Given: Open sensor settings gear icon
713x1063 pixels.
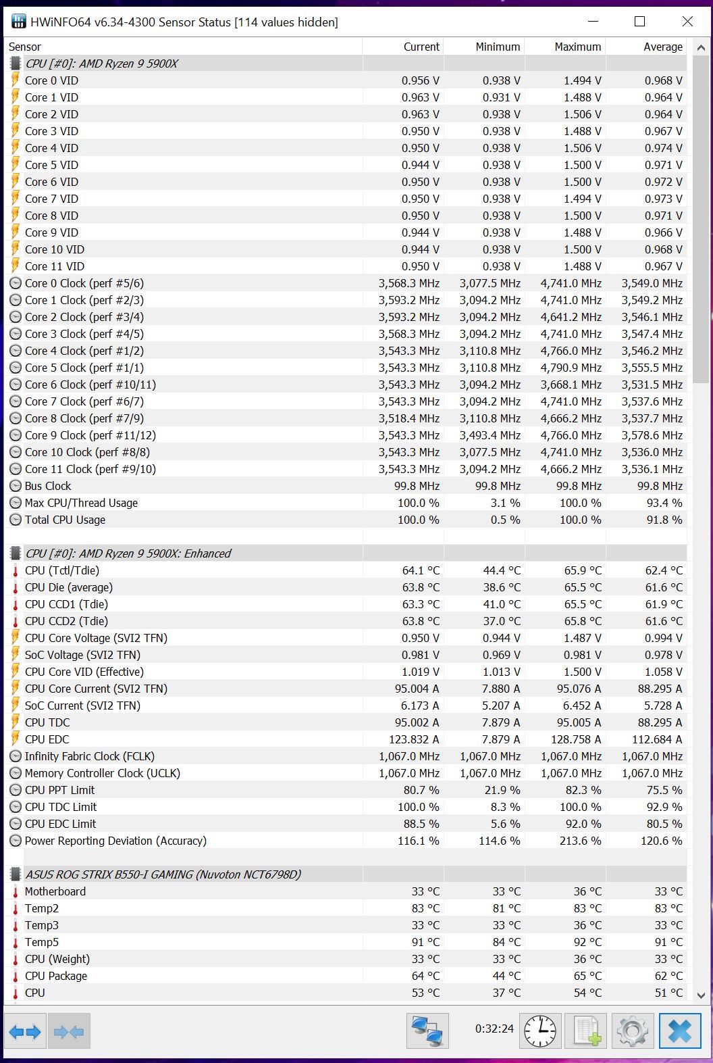Looking at the screenshot, I should coord(632,1031).
